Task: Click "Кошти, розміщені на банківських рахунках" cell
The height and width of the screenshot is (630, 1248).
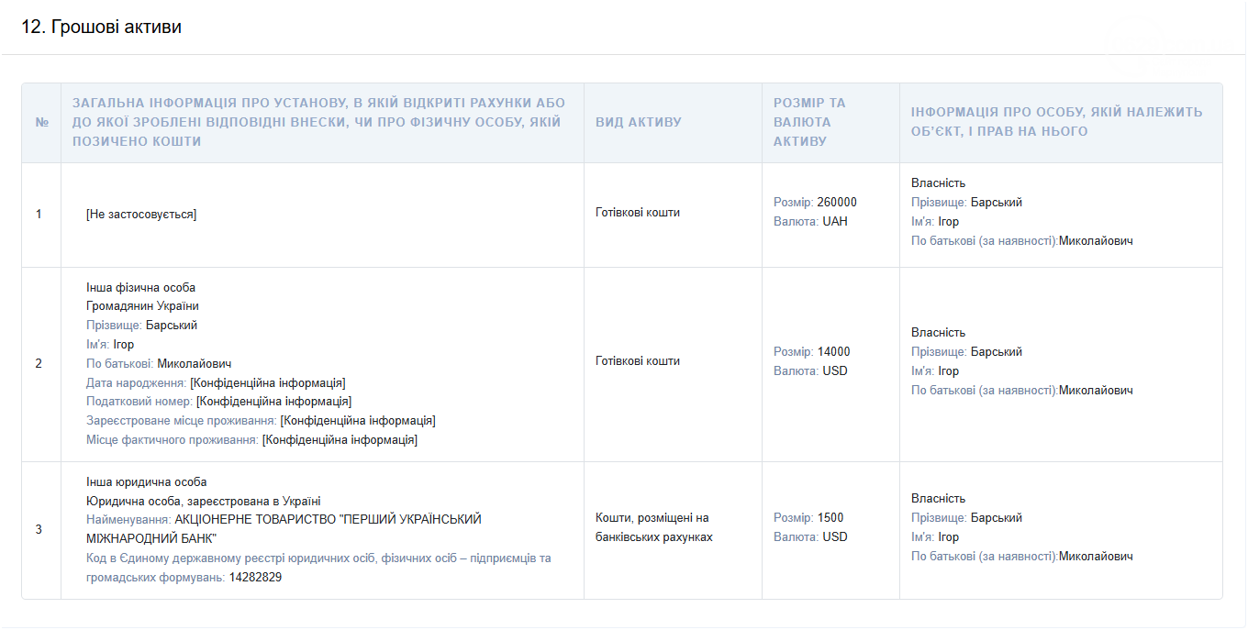Action: tap(653, 527)
